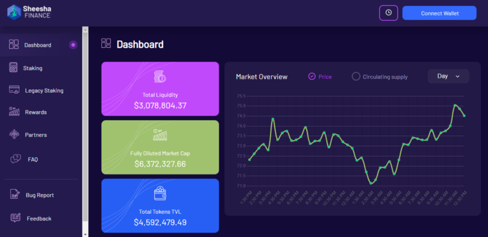This screenshot has height=237, width=488.
Task: Click the Dashboard page title text
Action: (x=140, y=45)
